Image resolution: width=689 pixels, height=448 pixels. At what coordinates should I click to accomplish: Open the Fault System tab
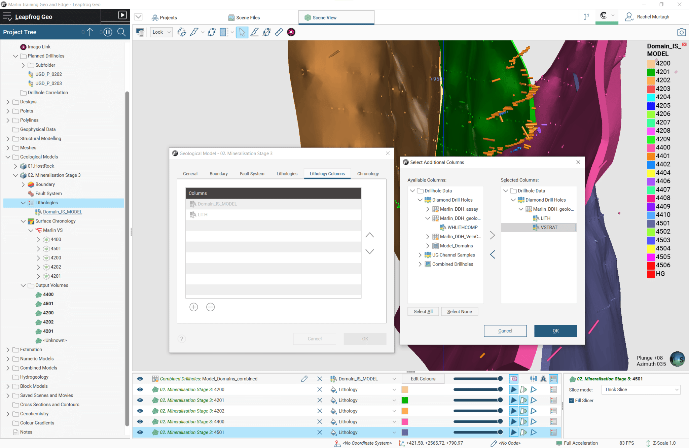coord(252,174)
